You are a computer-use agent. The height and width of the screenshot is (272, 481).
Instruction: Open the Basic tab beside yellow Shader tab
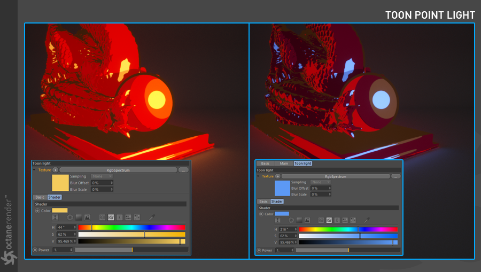(x=40, y=197)
